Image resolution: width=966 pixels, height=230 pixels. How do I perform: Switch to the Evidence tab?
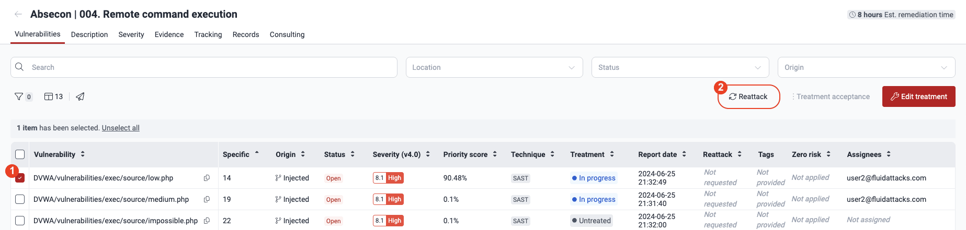pos(169,34)
